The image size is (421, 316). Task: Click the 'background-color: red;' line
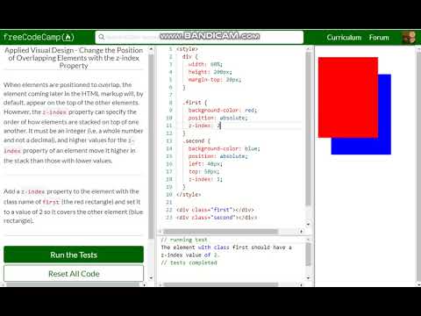222,111
